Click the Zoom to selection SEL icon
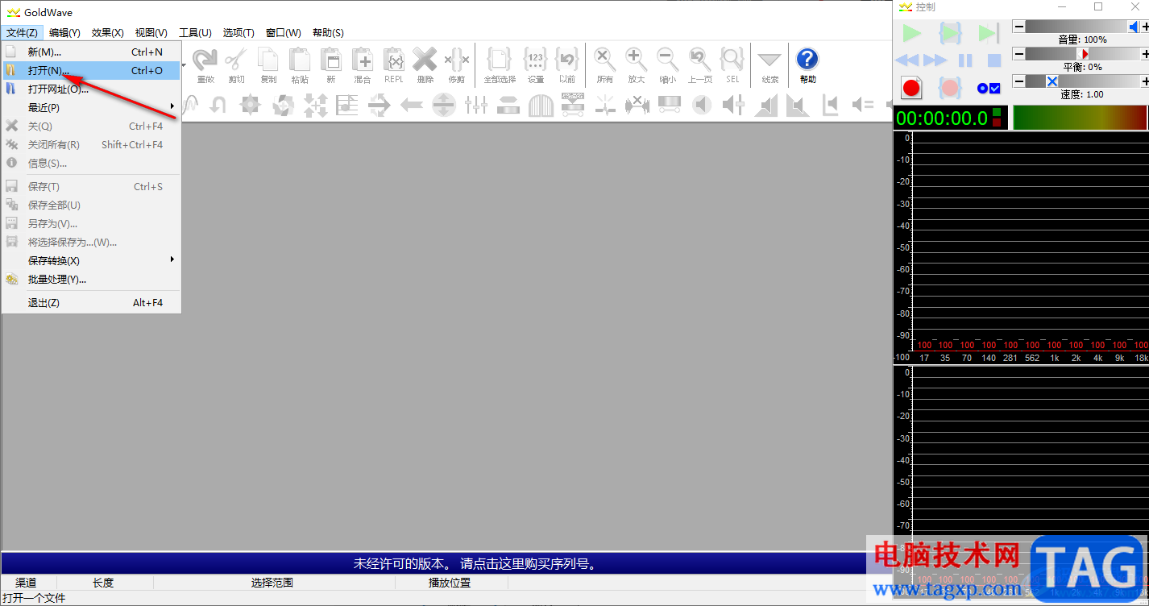Screen dimensions: 1149x606 (732, 59)
